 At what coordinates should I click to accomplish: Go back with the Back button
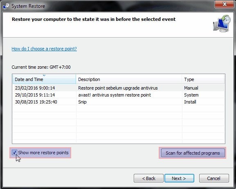click(148, 178)
